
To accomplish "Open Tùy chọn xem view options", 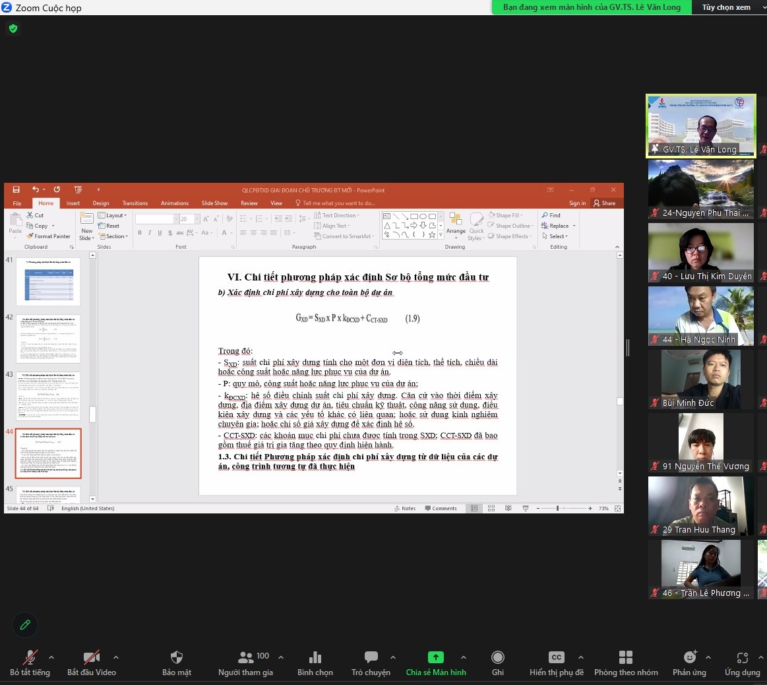I will (x=725, y=7).
